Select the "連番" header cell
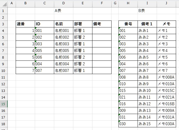179x130 pixels. [x=25, y=24]
